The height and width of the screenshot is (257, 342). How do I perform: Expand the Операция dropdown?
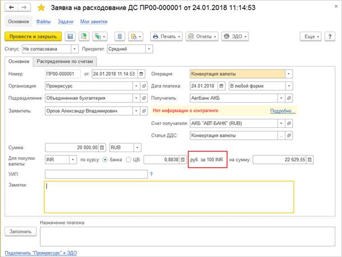coord(289,74)
